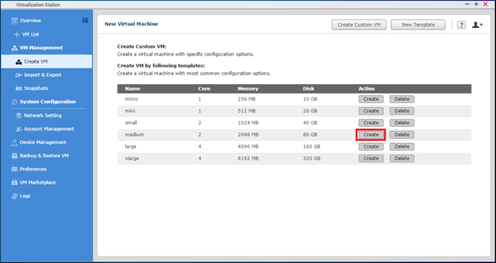Click the 8192 MB memory value
496x263 pixels.
(x=248, y=159)
